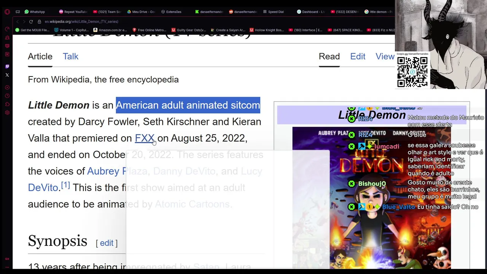
Task: Open 'Get the M3U8 File' bookmark
Action: point(32,30)
